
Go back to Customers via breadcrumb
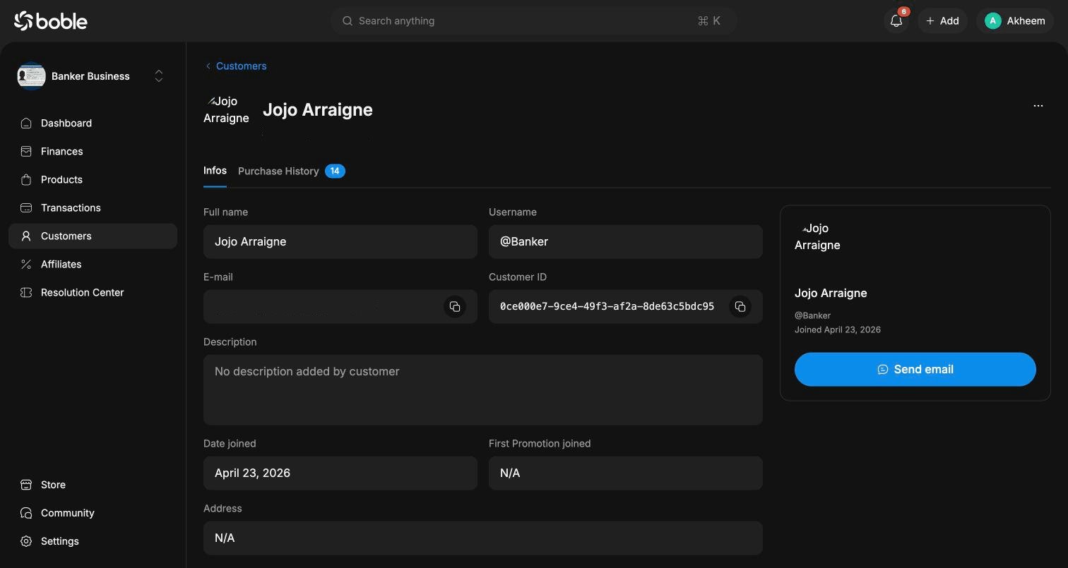coord(241,66)
